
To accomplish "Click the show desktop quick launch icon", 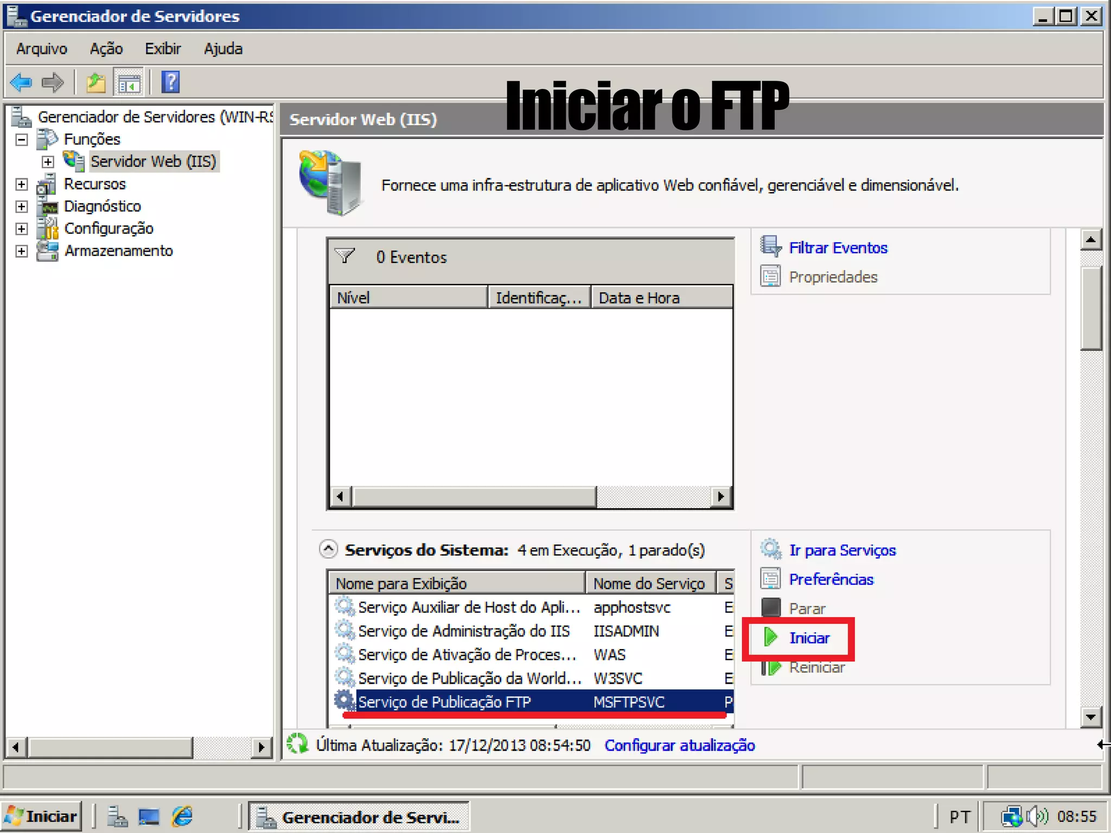I will click(x=149, y=816).
